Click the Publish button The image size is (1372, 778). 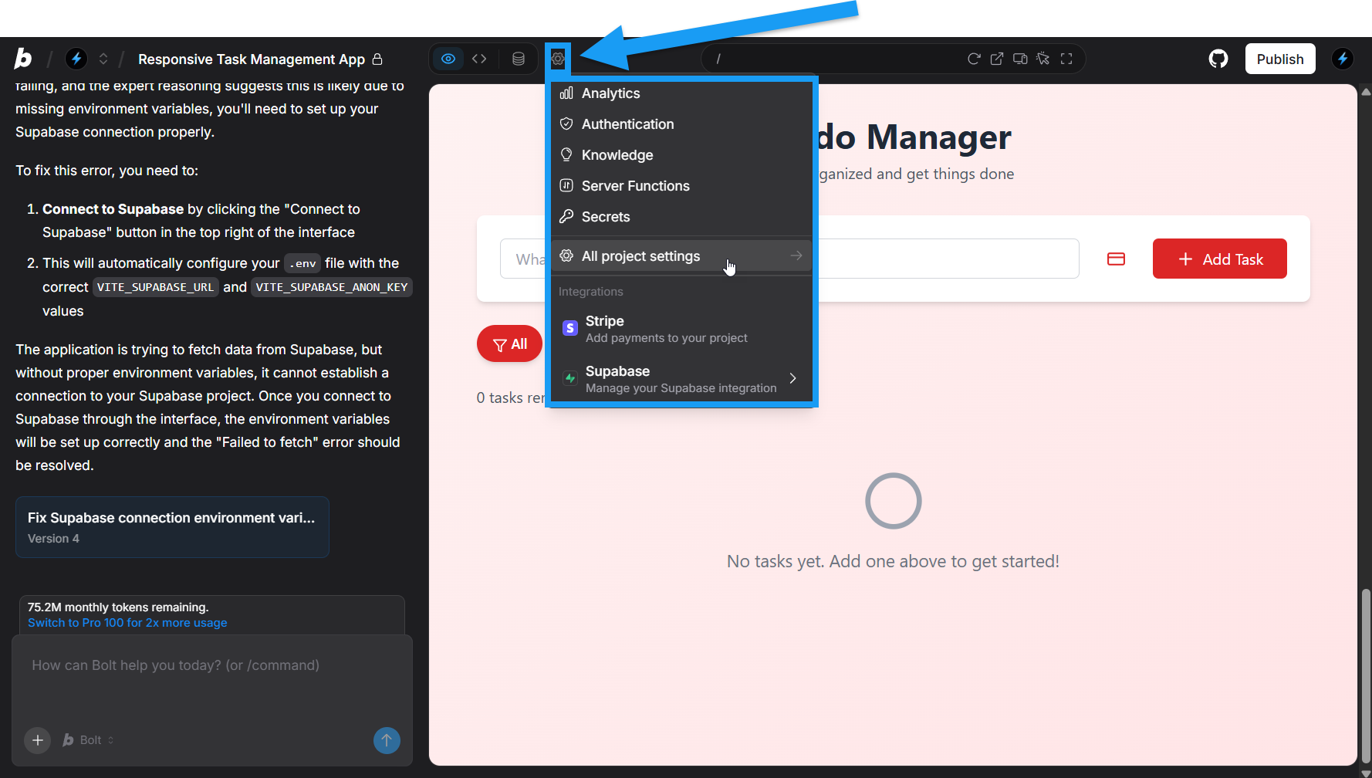pyautogui.click(x=1280, y=59)
